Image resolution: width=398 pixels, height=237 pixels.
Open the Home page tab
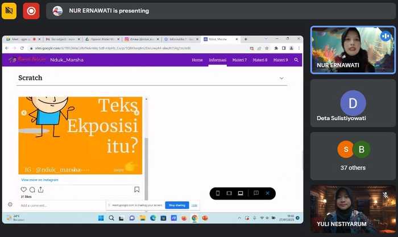197,60
